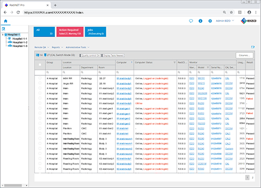Bookmark the page with the star icon
The height and width of the screenshot is (188, 261).
(231, 12)
